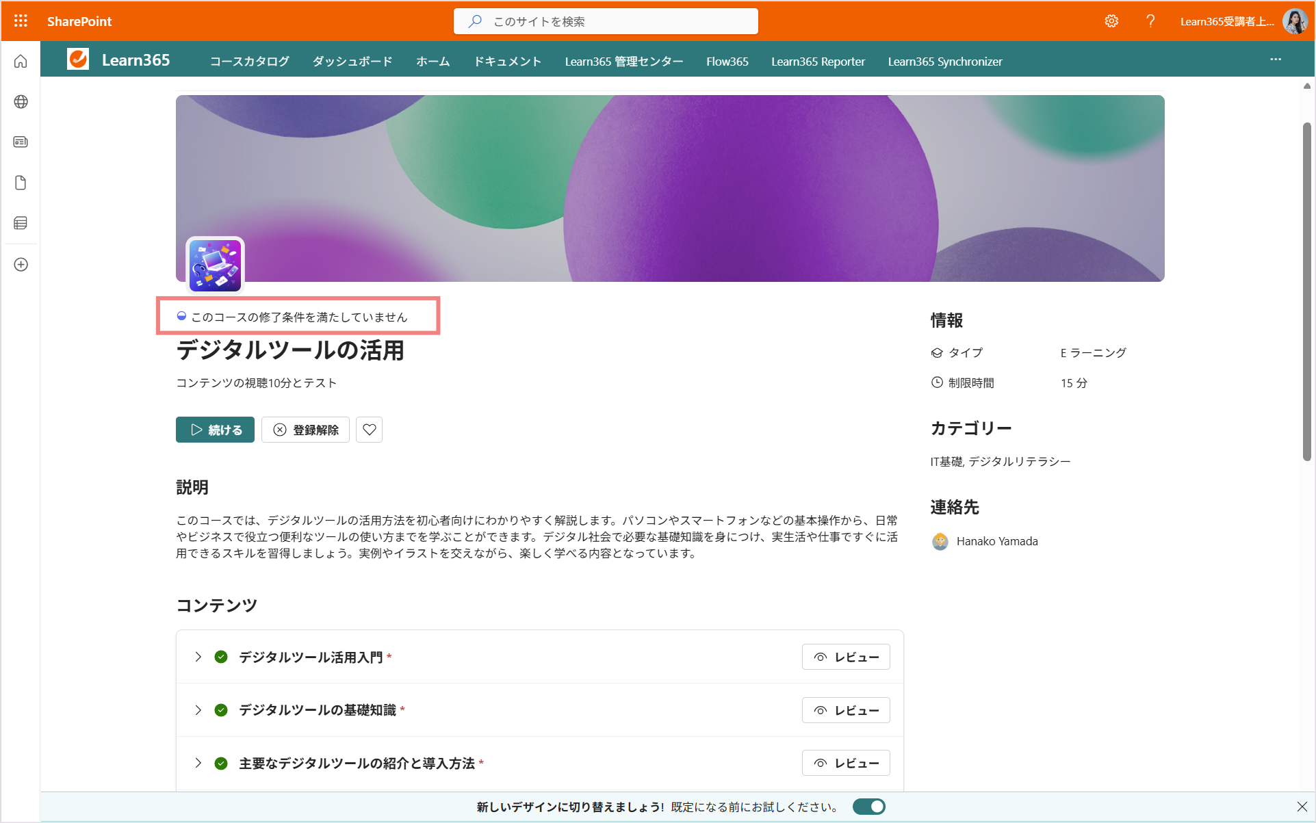Click green check for デジタルツール活用入門
Viewport: 1316px width, 823px height.
click(221, 657)
